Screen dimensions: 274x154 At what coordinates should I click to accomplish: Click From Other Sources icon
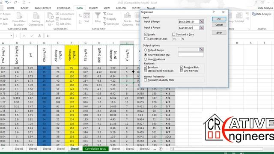click(x=19, y=16)
